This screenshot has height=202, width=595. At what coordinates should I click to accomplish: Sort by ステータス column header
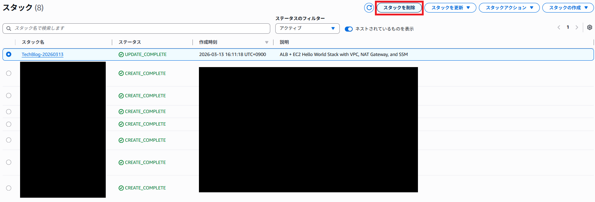(x=130, y=42)
